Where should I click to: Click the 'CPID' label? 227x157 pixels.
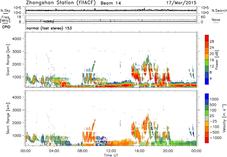(6, 27)
